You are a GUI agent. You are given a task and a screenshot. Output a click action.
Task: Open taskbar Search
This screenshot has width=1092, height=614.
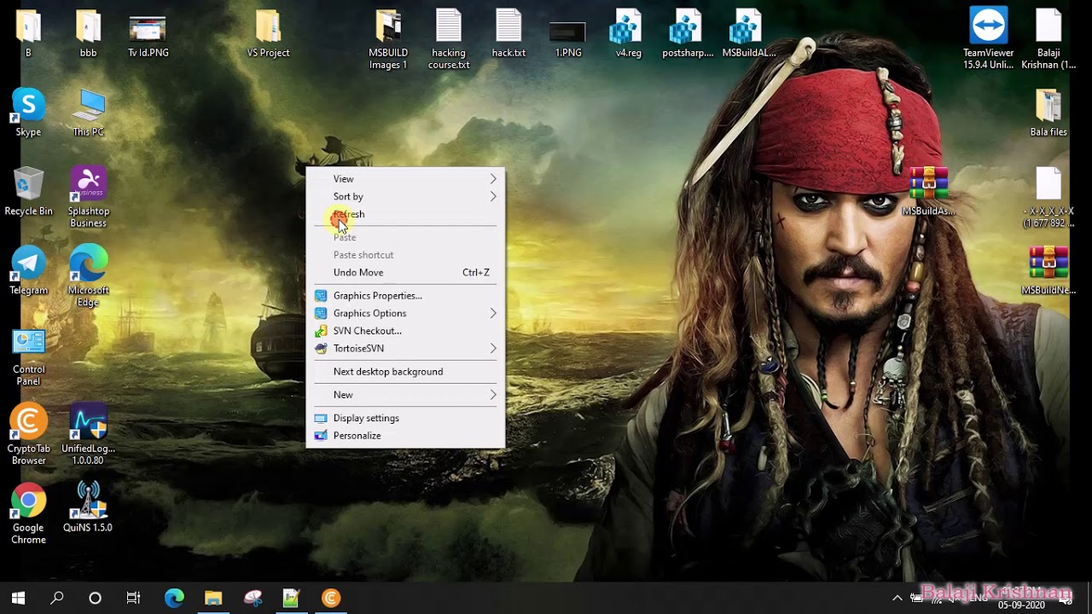point(57,598)
